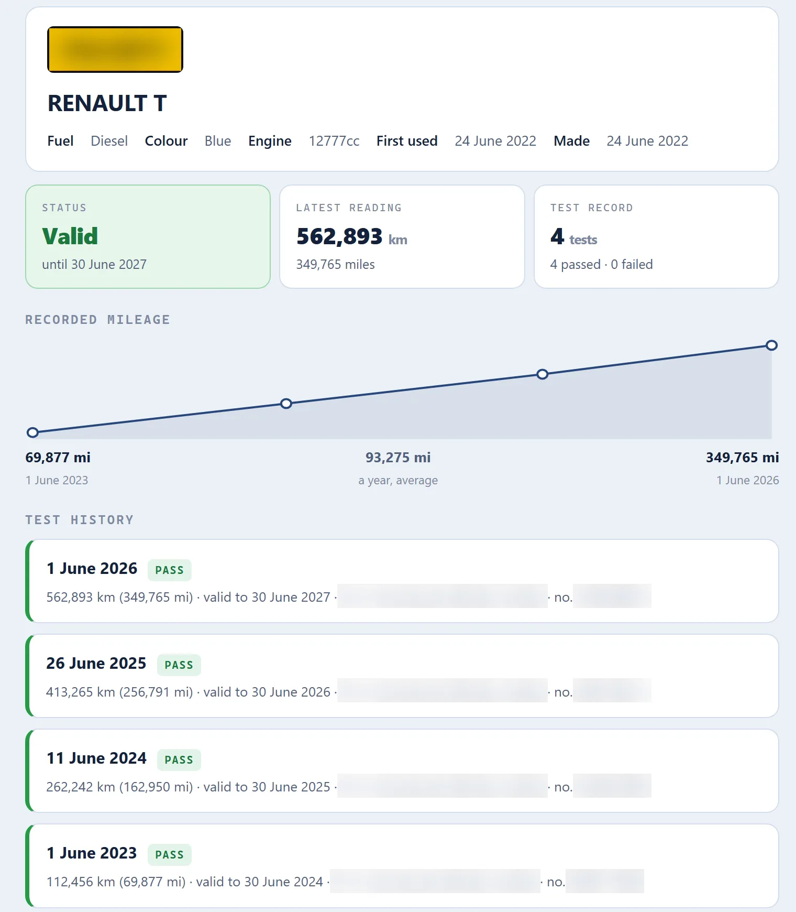Click the Diesel fuel value
796x912 pixels.
(x=109, y=141)
